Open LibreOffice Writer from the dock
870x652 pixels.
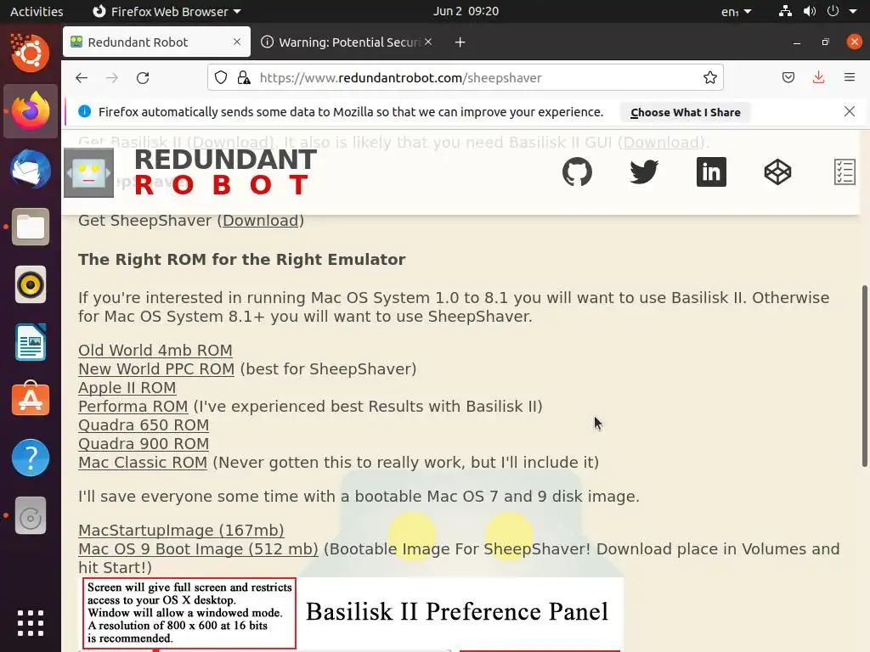[x=31, y=343]
